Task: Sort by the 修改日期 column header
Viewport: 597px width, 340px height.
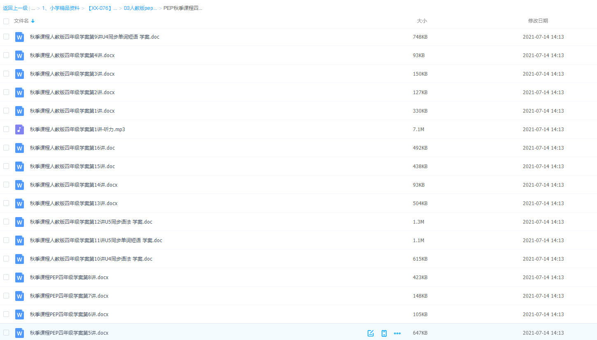Action: pos(538,21)
